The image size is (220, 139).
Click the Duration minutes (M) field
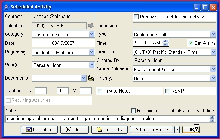coord(86,91)
